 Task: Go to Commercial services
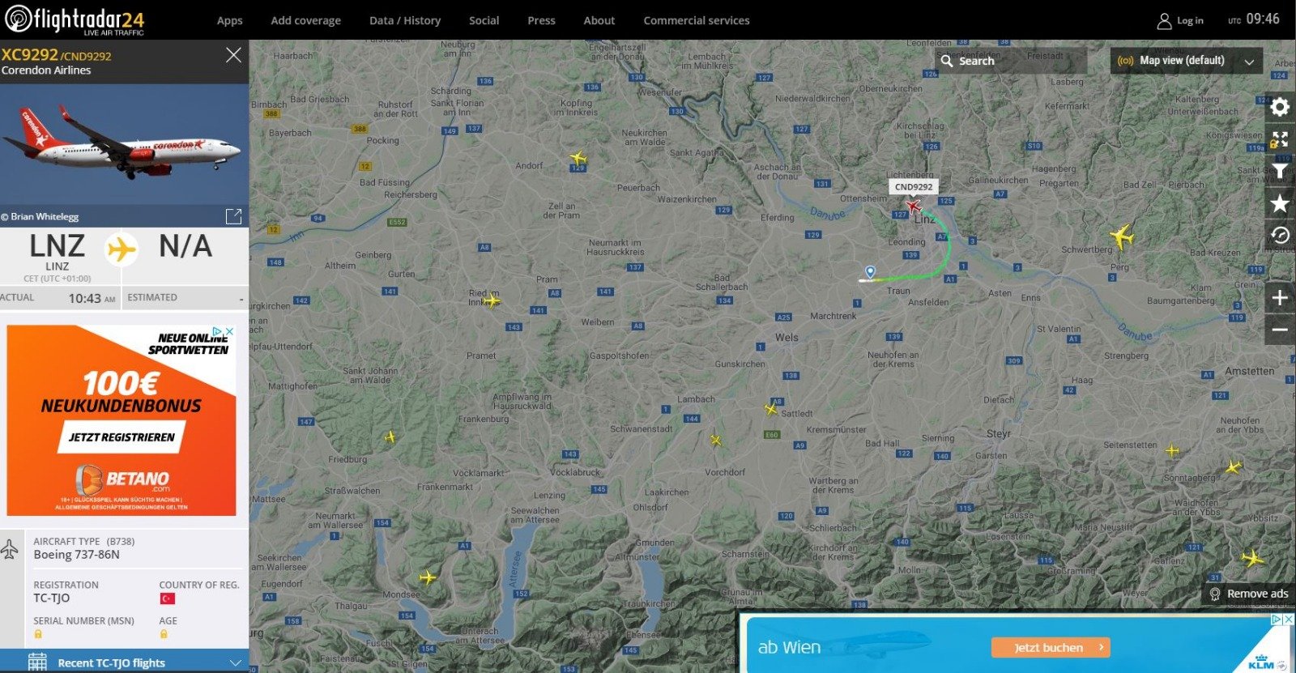click(x=696, y=20)
